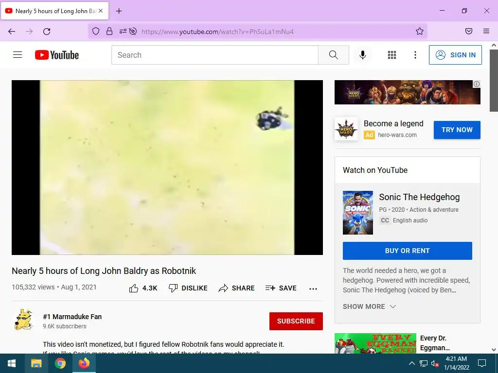Like the video showing 4.3K likes
Image resolution: width=498 pixels, height=373 pixels.
coord(143,288)
